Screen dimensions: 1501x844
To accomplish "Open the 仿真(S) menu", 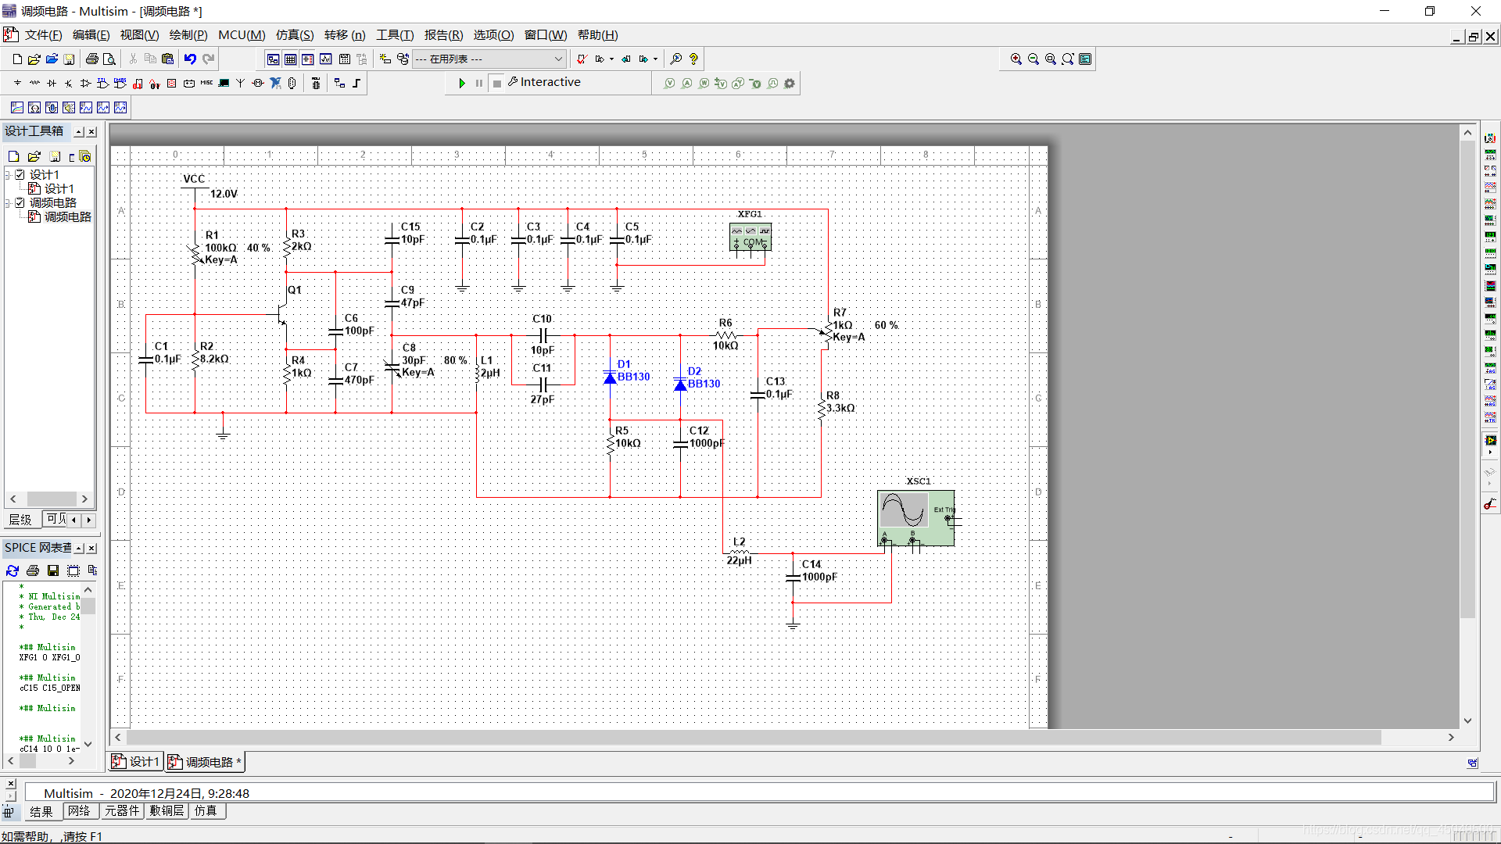I will click(x=294, y=35).
